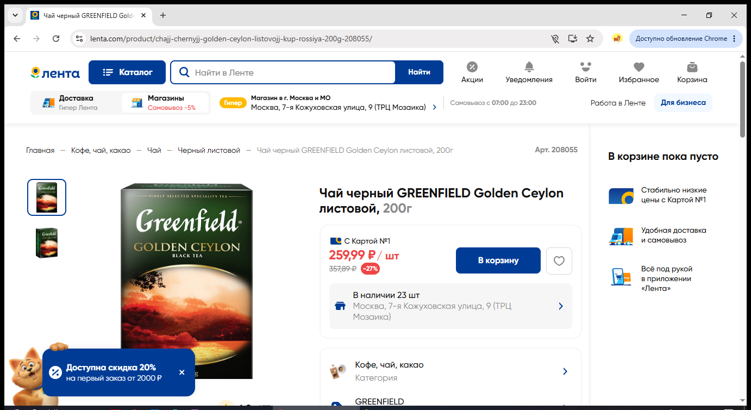Click the old price 357,89 ₽

pyautogui.click(x=342, y=269)
